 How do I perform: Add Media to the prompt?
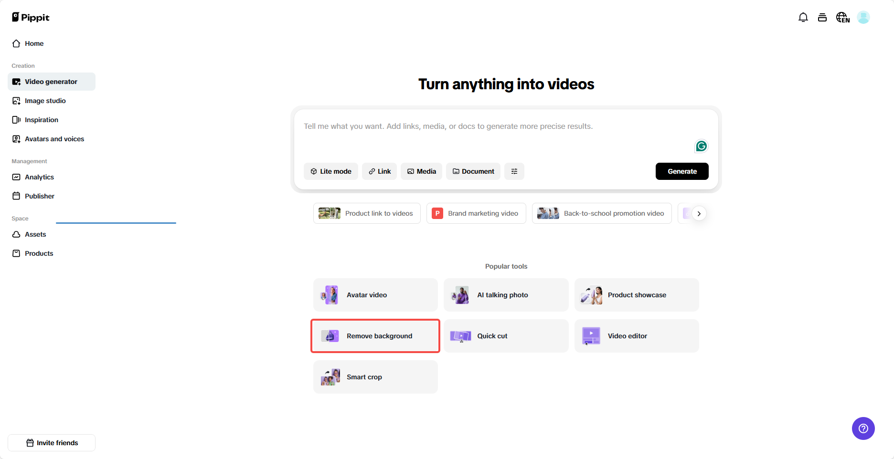422,171
